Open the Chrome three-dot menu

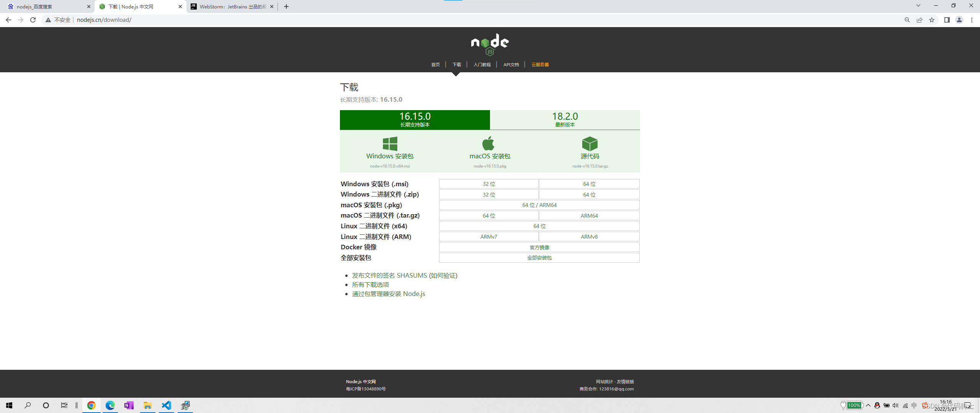[x=972, y=20]
